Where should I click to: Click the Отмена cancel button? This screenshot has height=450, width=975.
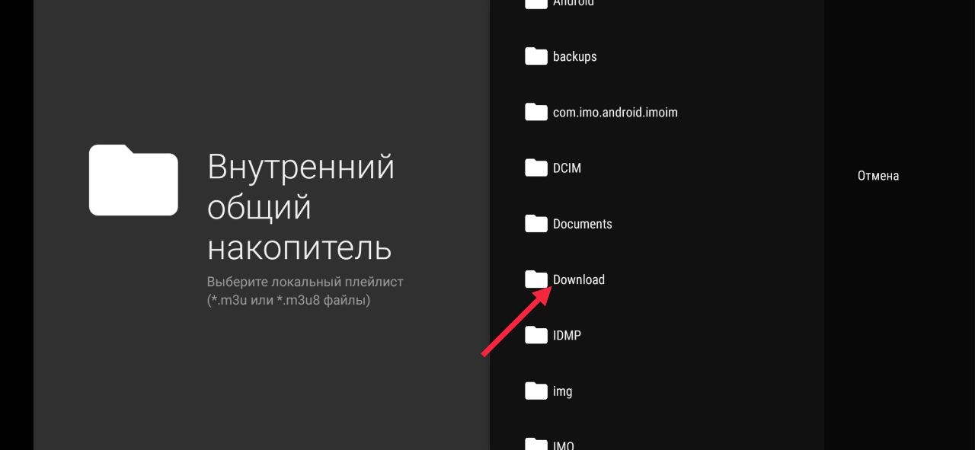pyautogui.click(x=878, y=176)
